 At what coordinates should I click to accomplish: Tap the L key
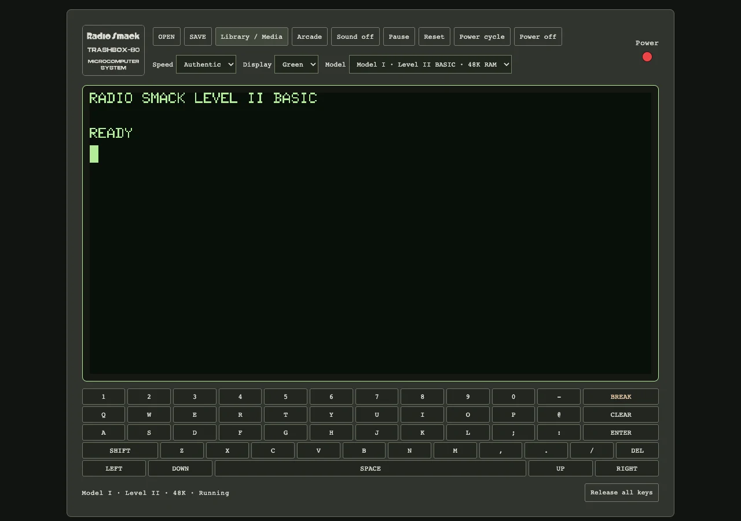click(x=468, y=432)
